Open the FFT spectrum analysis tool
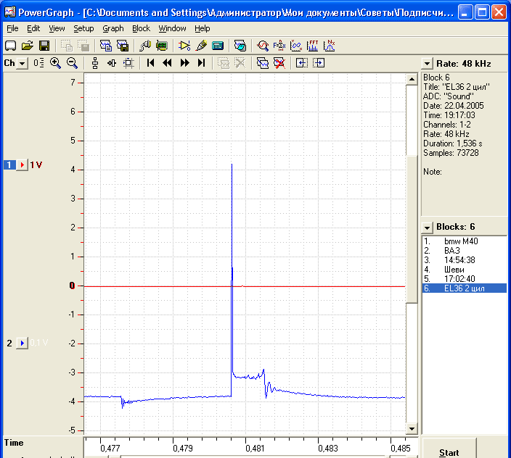The image size is (511, 458). pos(313,46)
